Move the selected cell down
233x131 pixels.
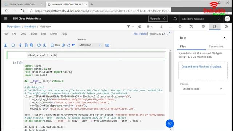44,45
